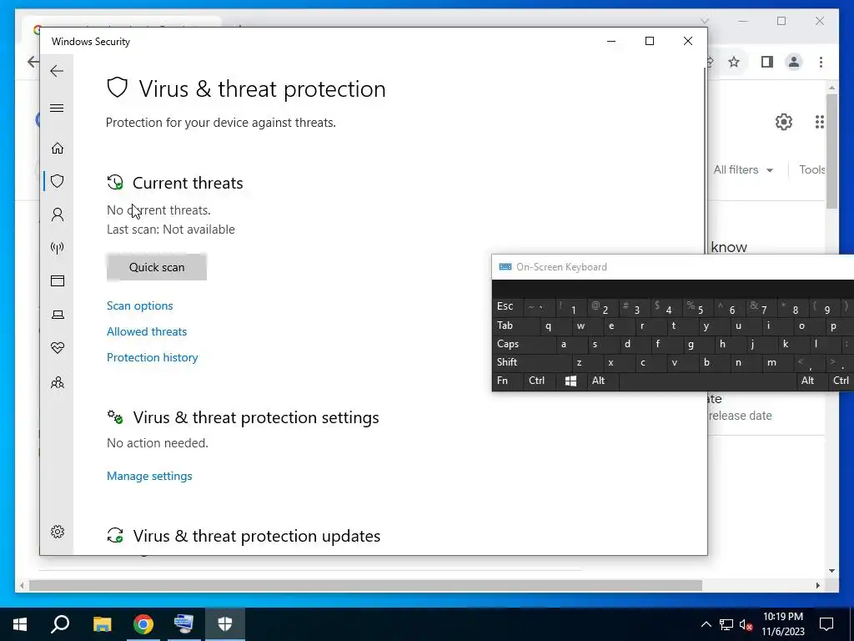The height and width of the screenshot is (641, 854).
Task: Bookmark page with Chrome star icon
Action: [734, 62]
